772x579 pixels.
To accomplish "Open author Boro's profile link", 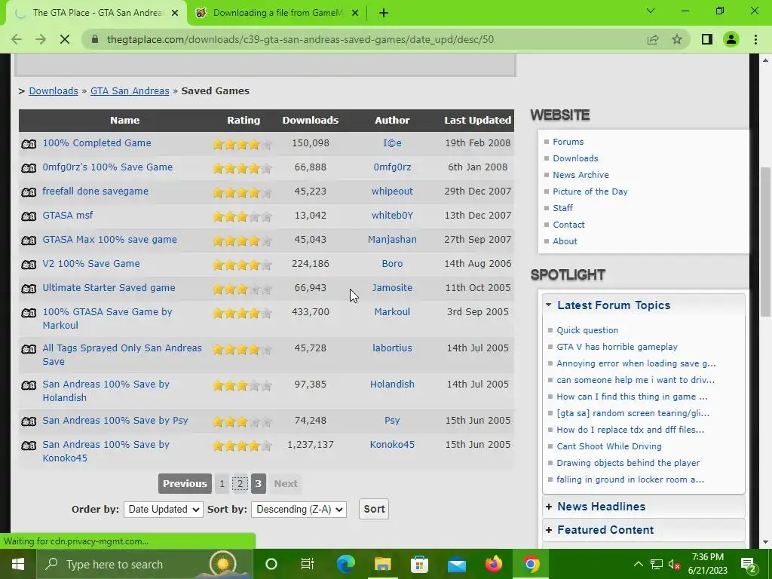I will click(x=392, y=264).
